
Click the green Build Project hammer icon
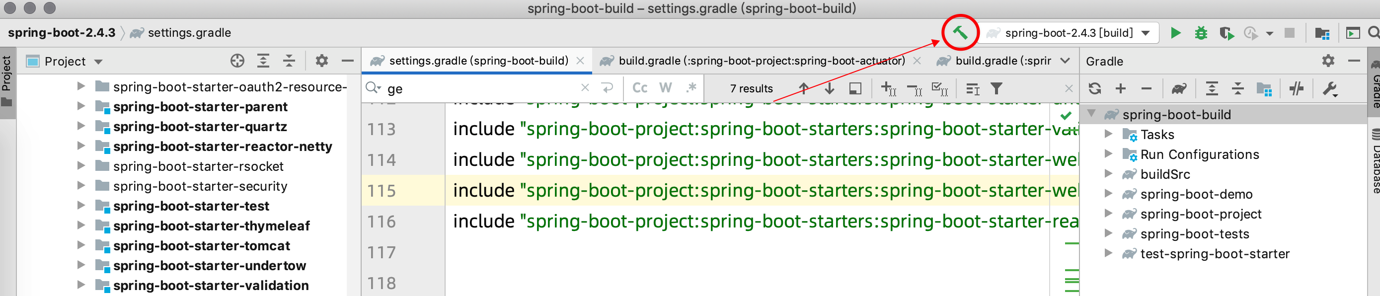pyautogui.click(x=959, y=33)
